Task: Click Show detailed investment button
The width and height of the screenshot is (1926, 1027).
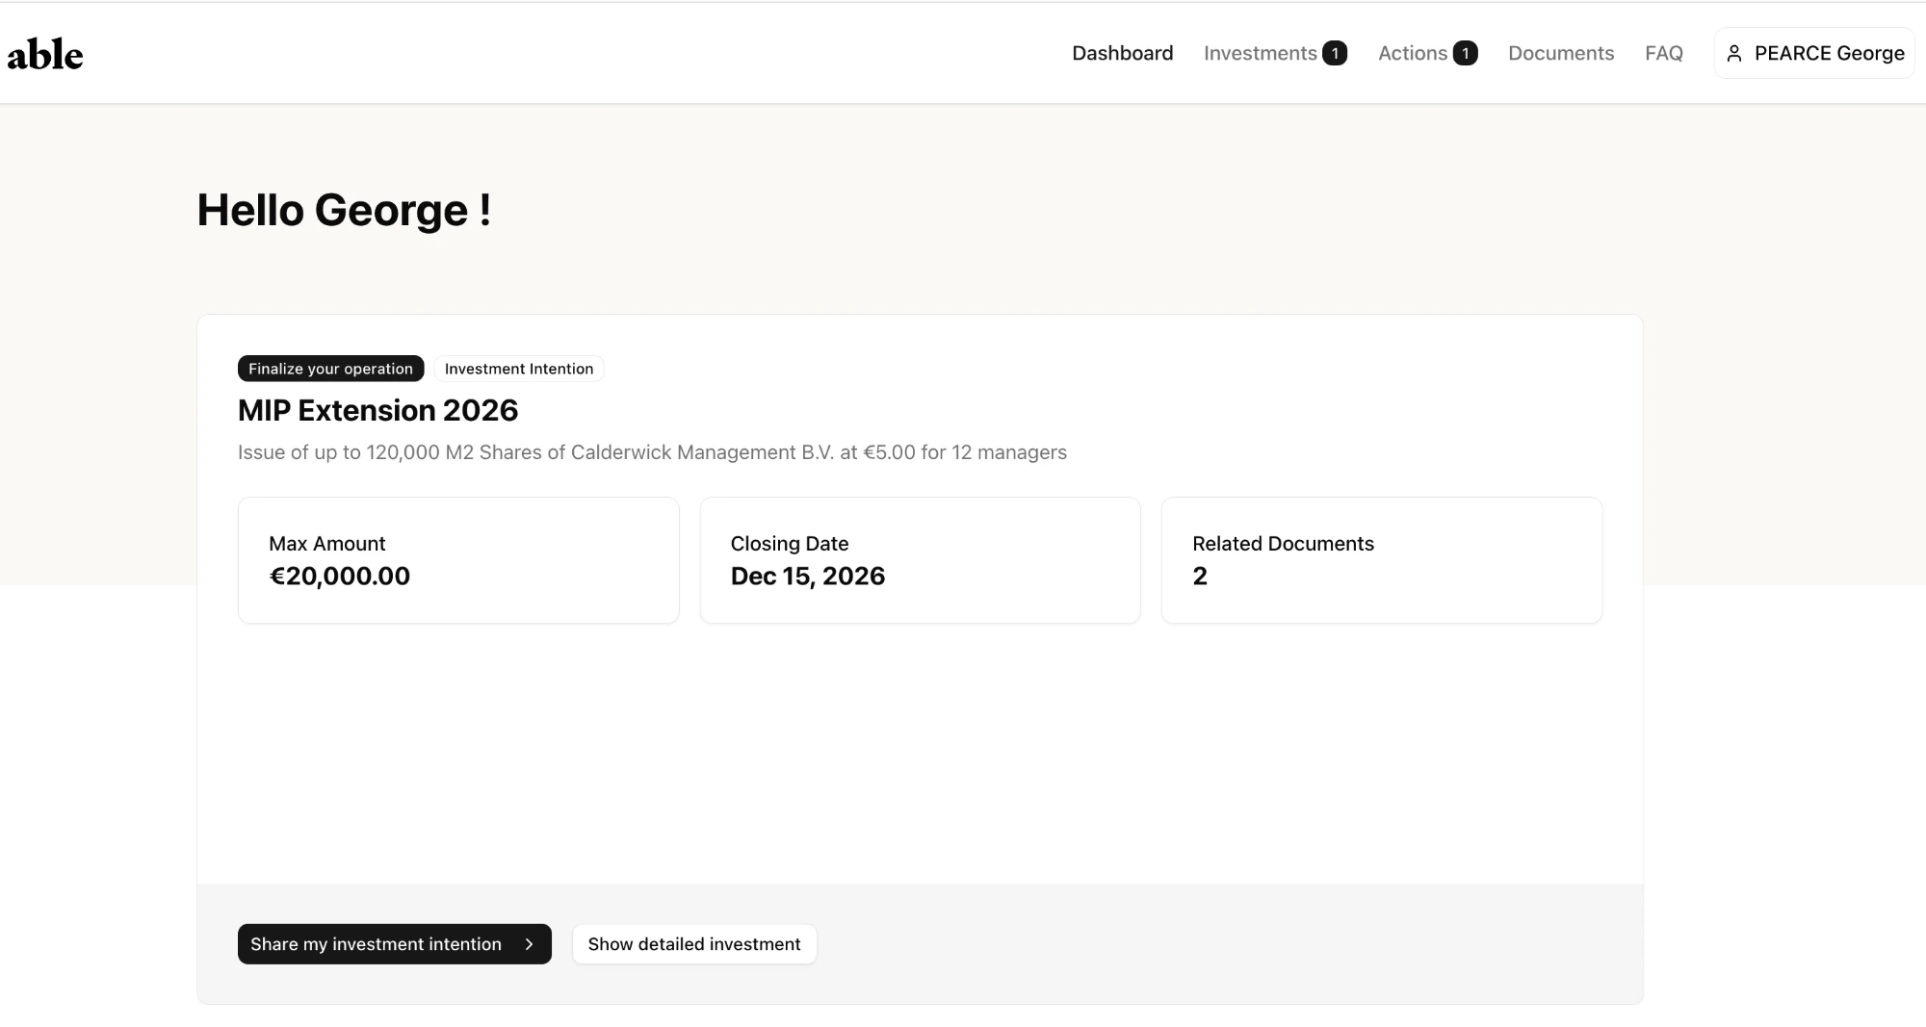Action: (x=694, y=944)
